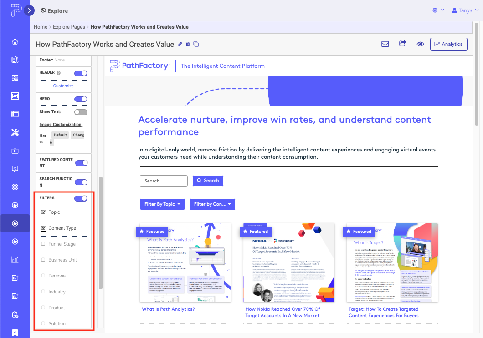Open the bar chart analytics icon in the sidebar
Viewport: 483px width, 338px height.
coord(15,260)
